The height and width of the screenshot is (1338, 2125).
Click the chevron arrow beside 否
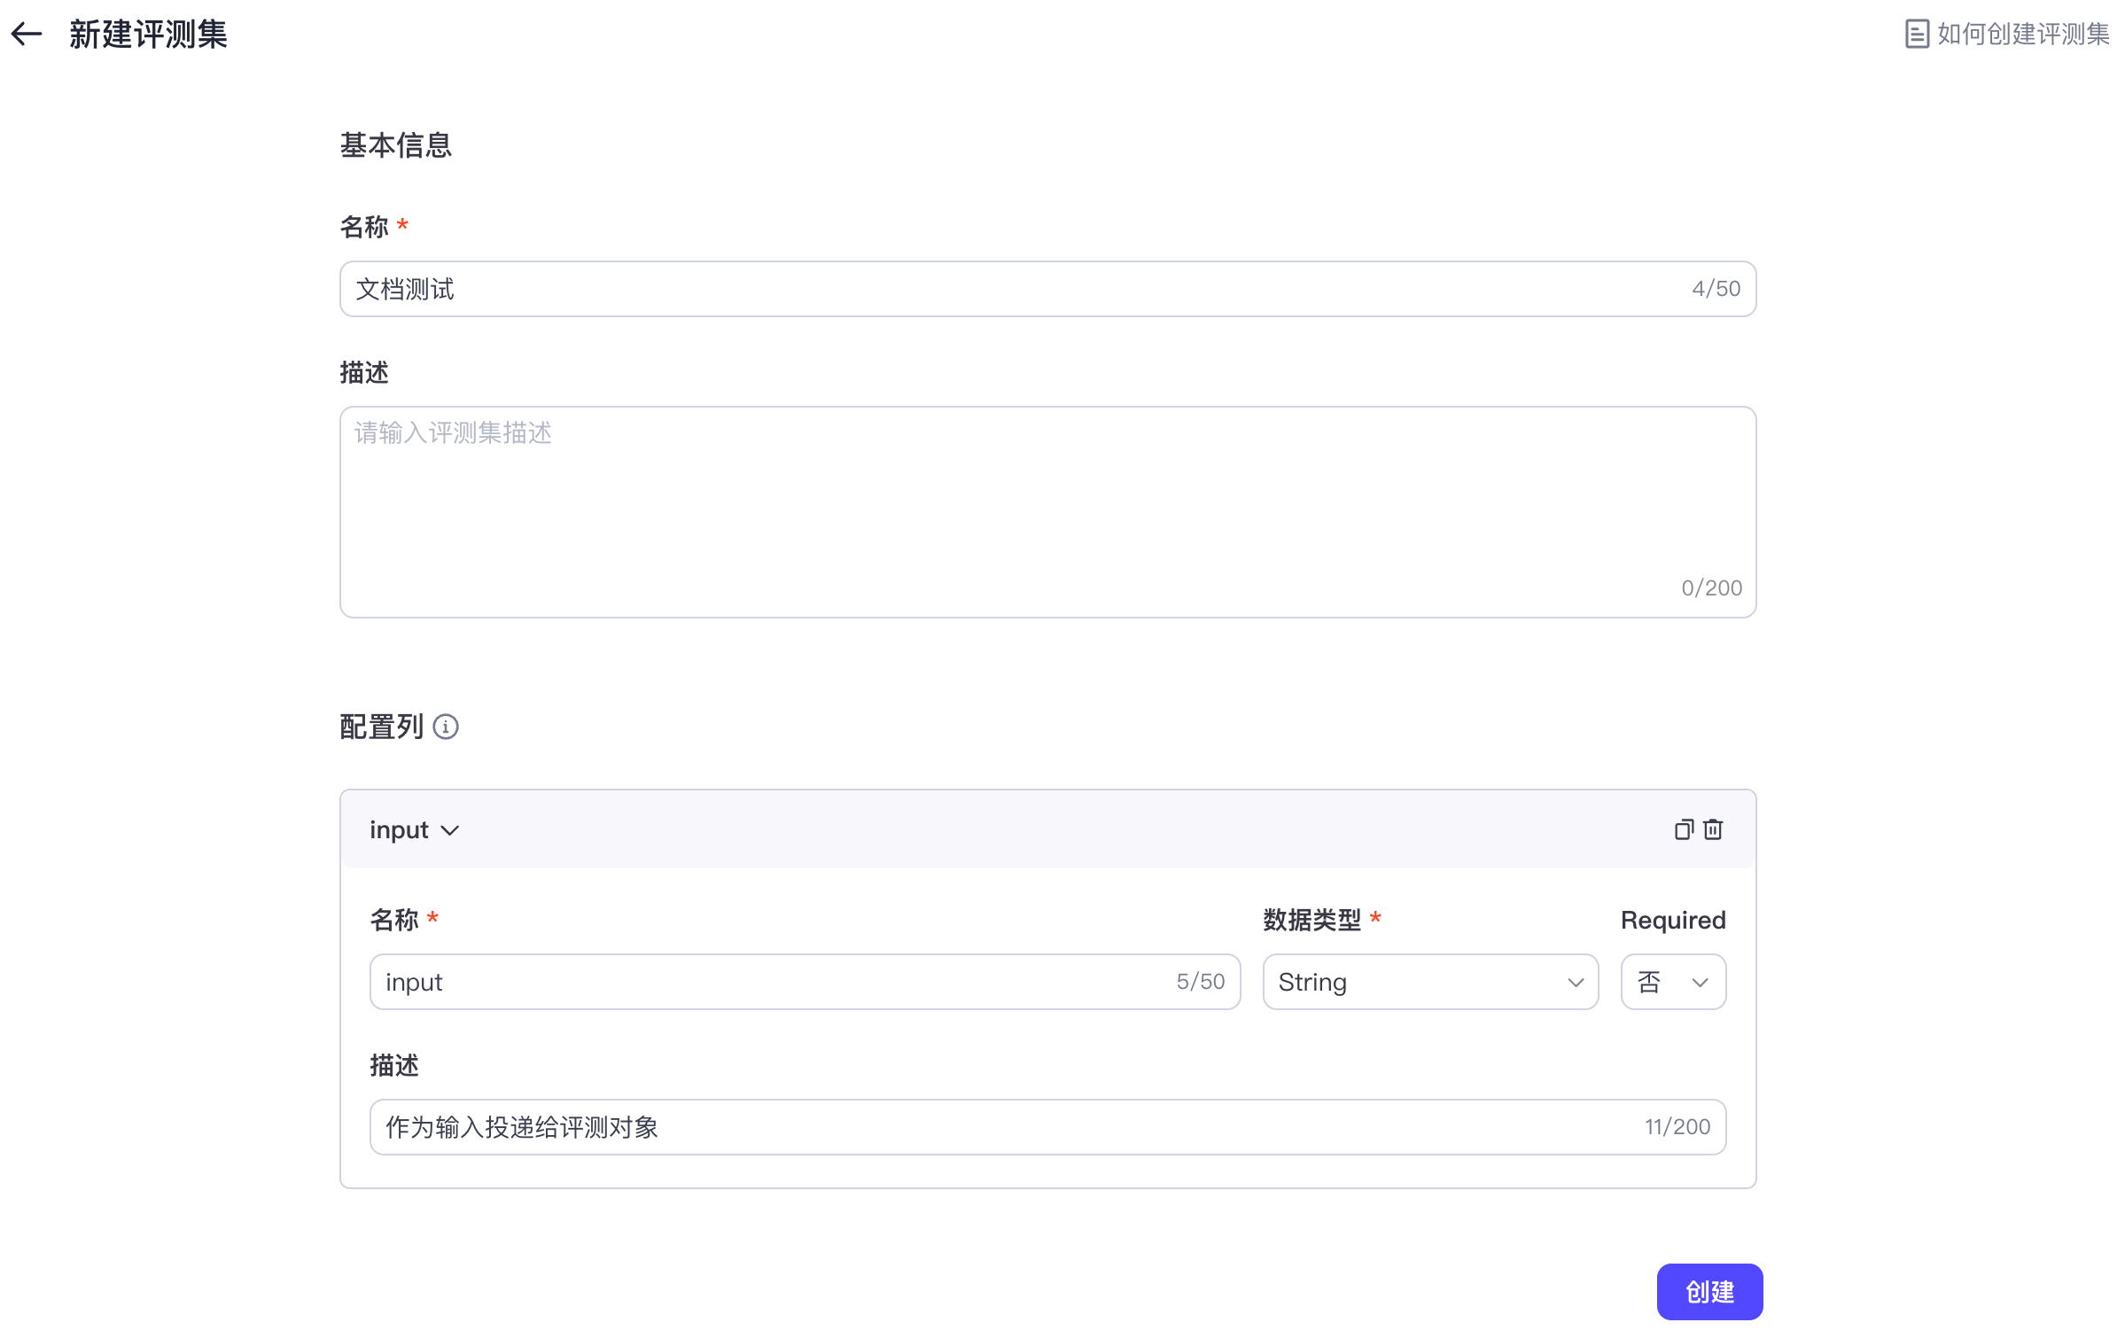pos(1699,982)
